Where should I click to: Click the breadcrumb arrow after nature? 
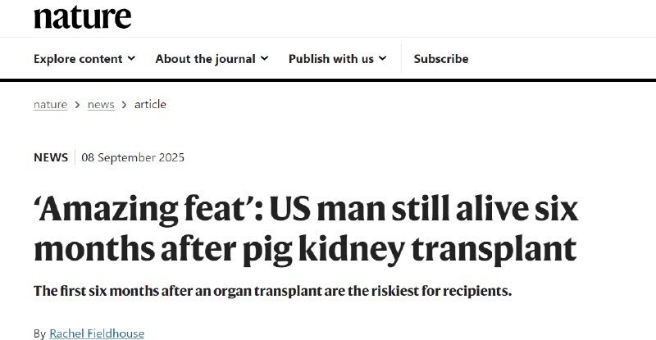(77, 105)
